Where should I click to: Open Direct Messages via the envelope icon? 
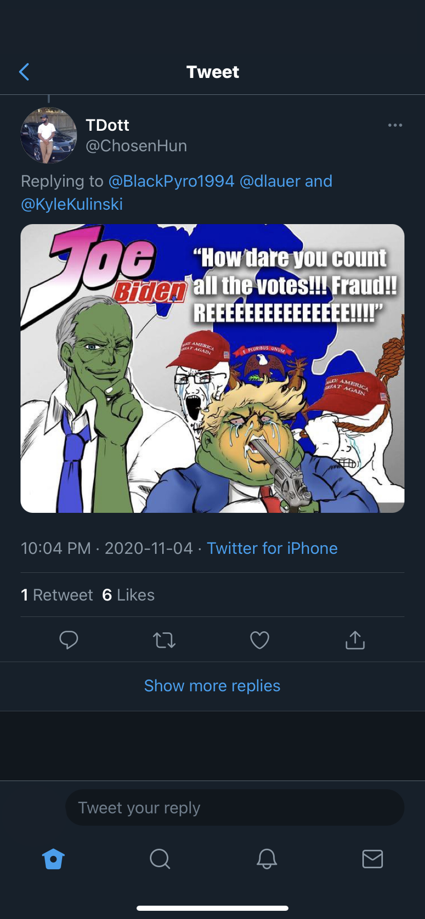[x=372, y=860]
